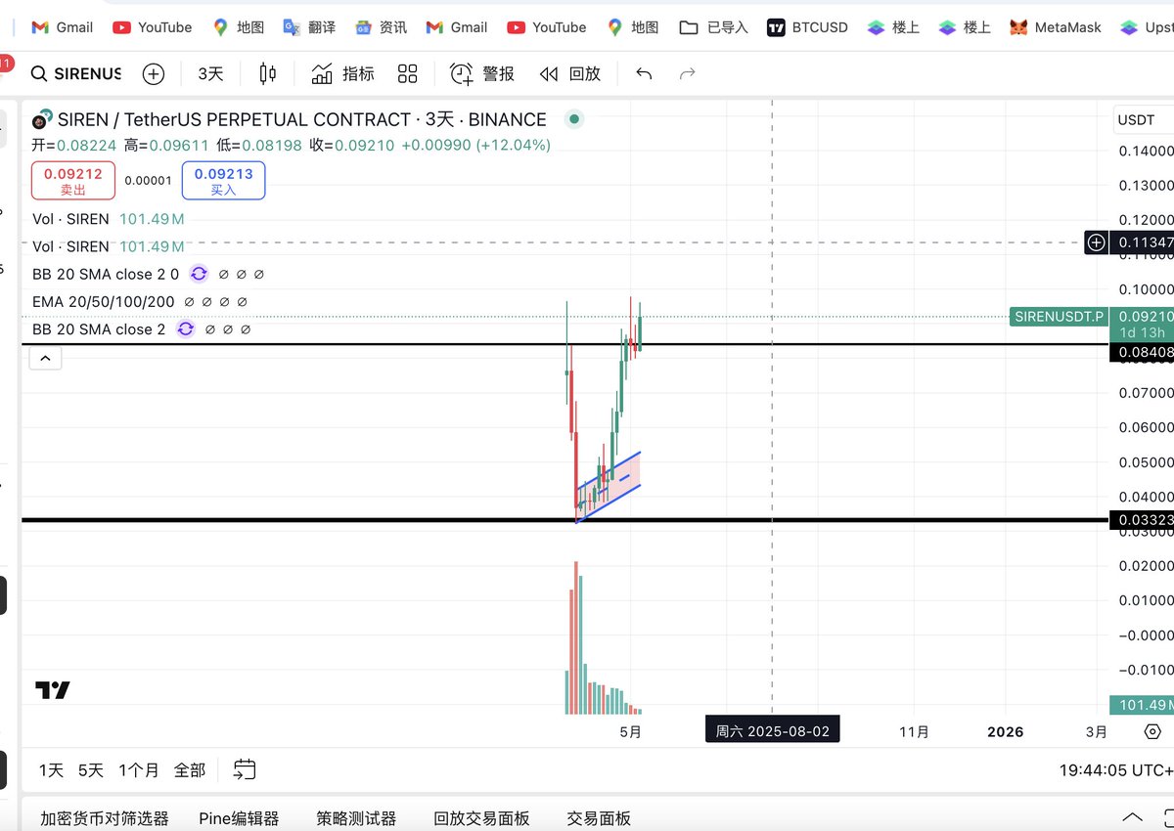
Task: Toggle market status green dot next to BINANCE
Action: [x=574, y=119]
